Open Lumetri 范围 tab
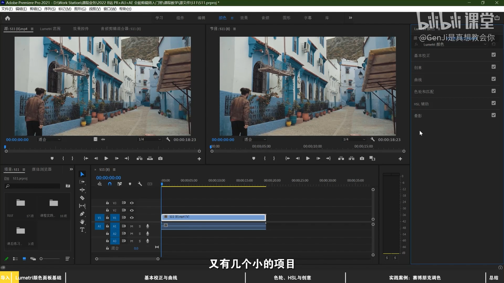Viewport: 504px width, 283px height. coord(50,29)
